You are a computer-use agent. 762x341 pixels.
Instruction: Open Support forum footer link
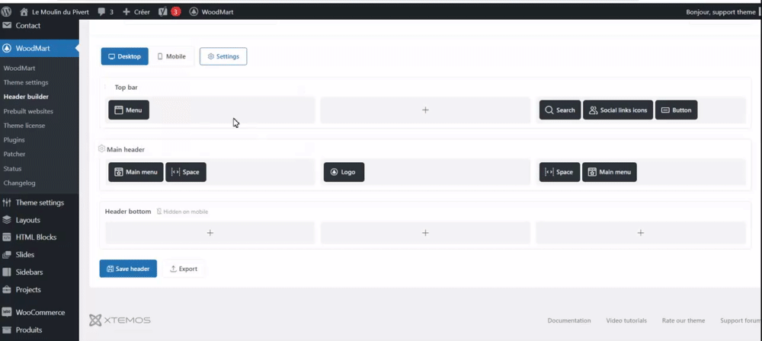pos(741,320)
